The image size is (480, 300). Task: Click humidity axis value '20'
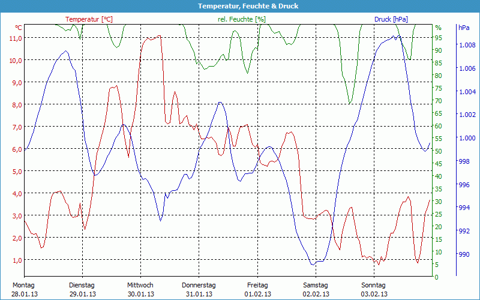coord(439,227)
